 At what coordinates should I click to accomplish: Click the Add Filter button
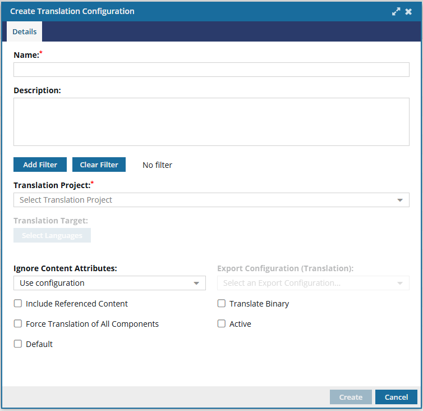(40, 165)
